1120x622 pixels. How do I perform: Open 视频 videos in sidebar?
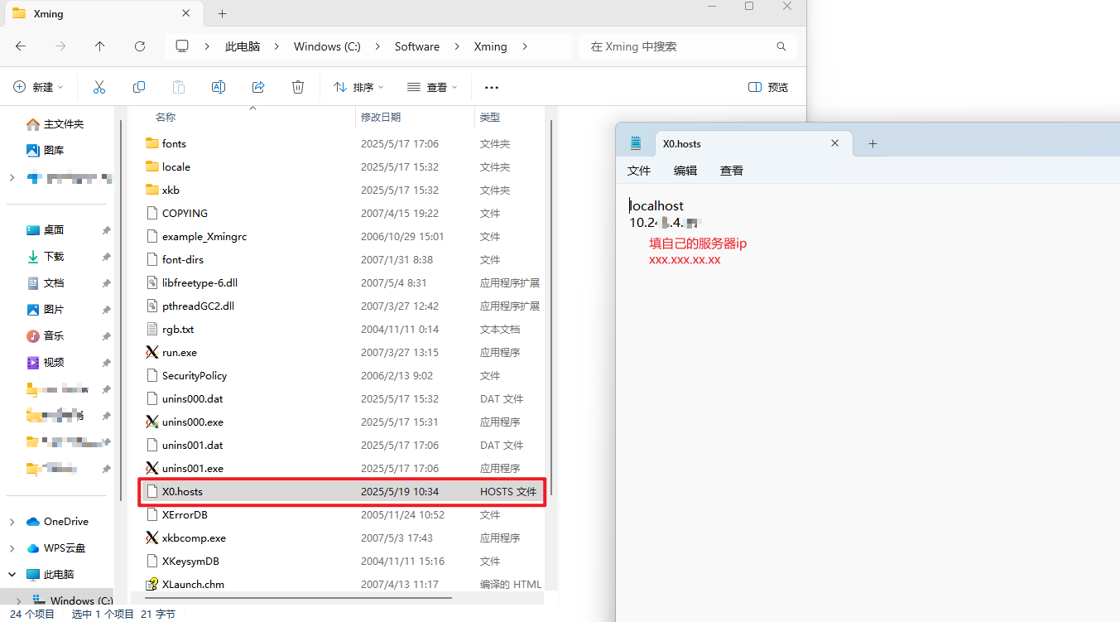coord(45,362)
